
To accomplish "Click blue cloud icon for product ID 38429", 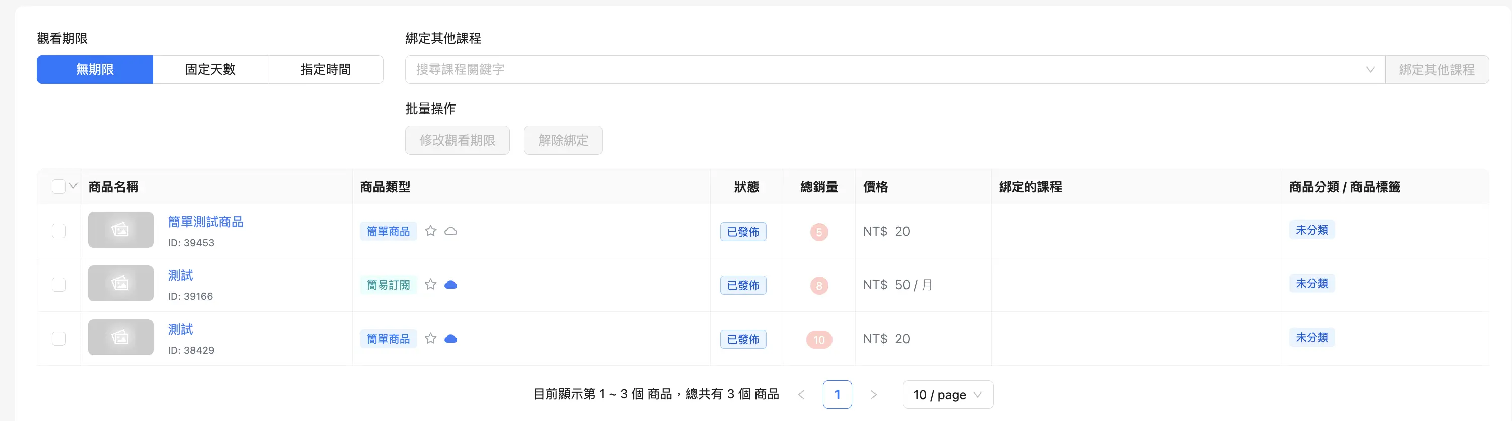I will pos(451,339).
